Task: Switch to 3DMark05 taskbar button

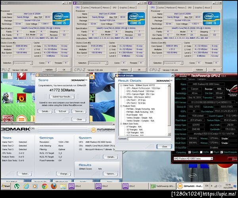Action: pos(190,186)
